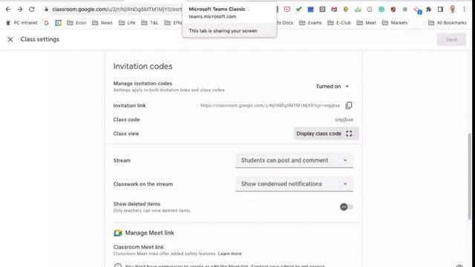This screenshot has height=267, width=475.
Task: Open the Life bookmarks folder
Action: [x=127, y=23]
